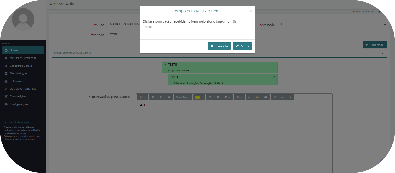Click the score input field showing 10,00

pos(197,27)
